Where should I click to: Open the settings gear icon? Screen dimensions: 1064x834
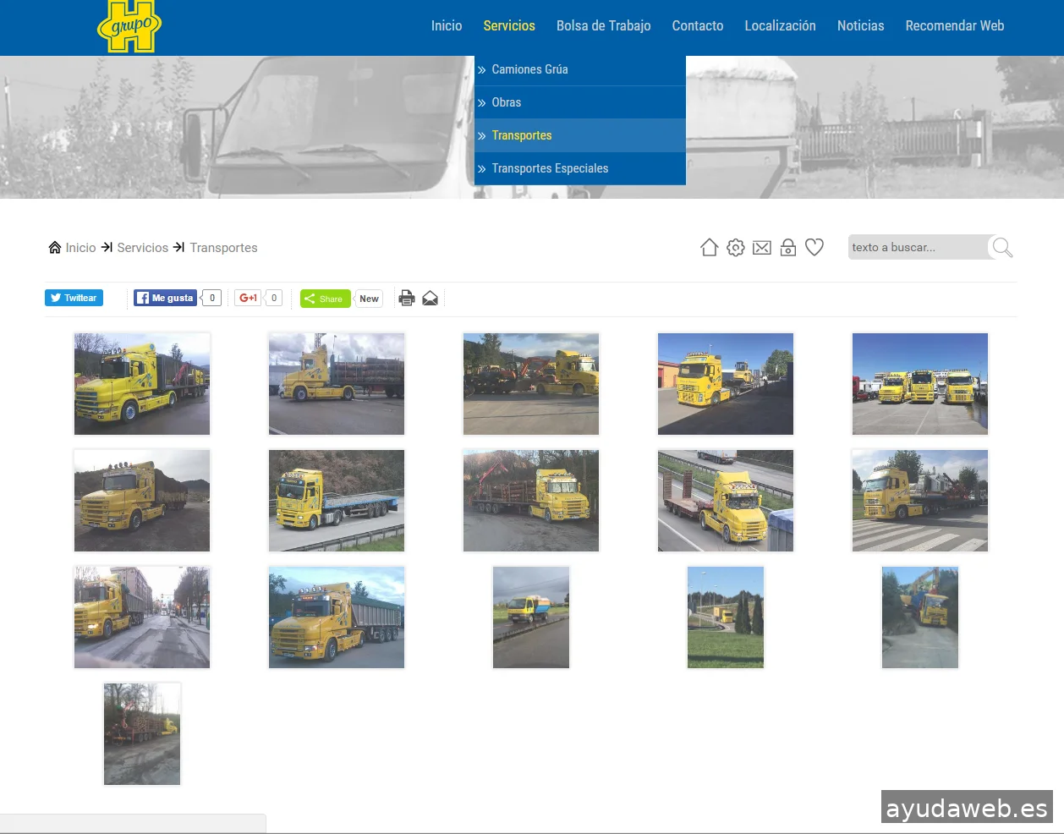pos(736,247)
